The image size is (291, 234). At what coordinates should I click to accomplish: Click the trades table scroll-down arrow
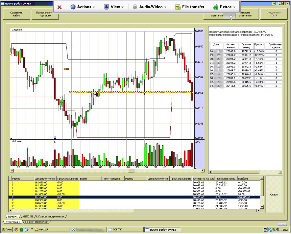click(262, 207)
